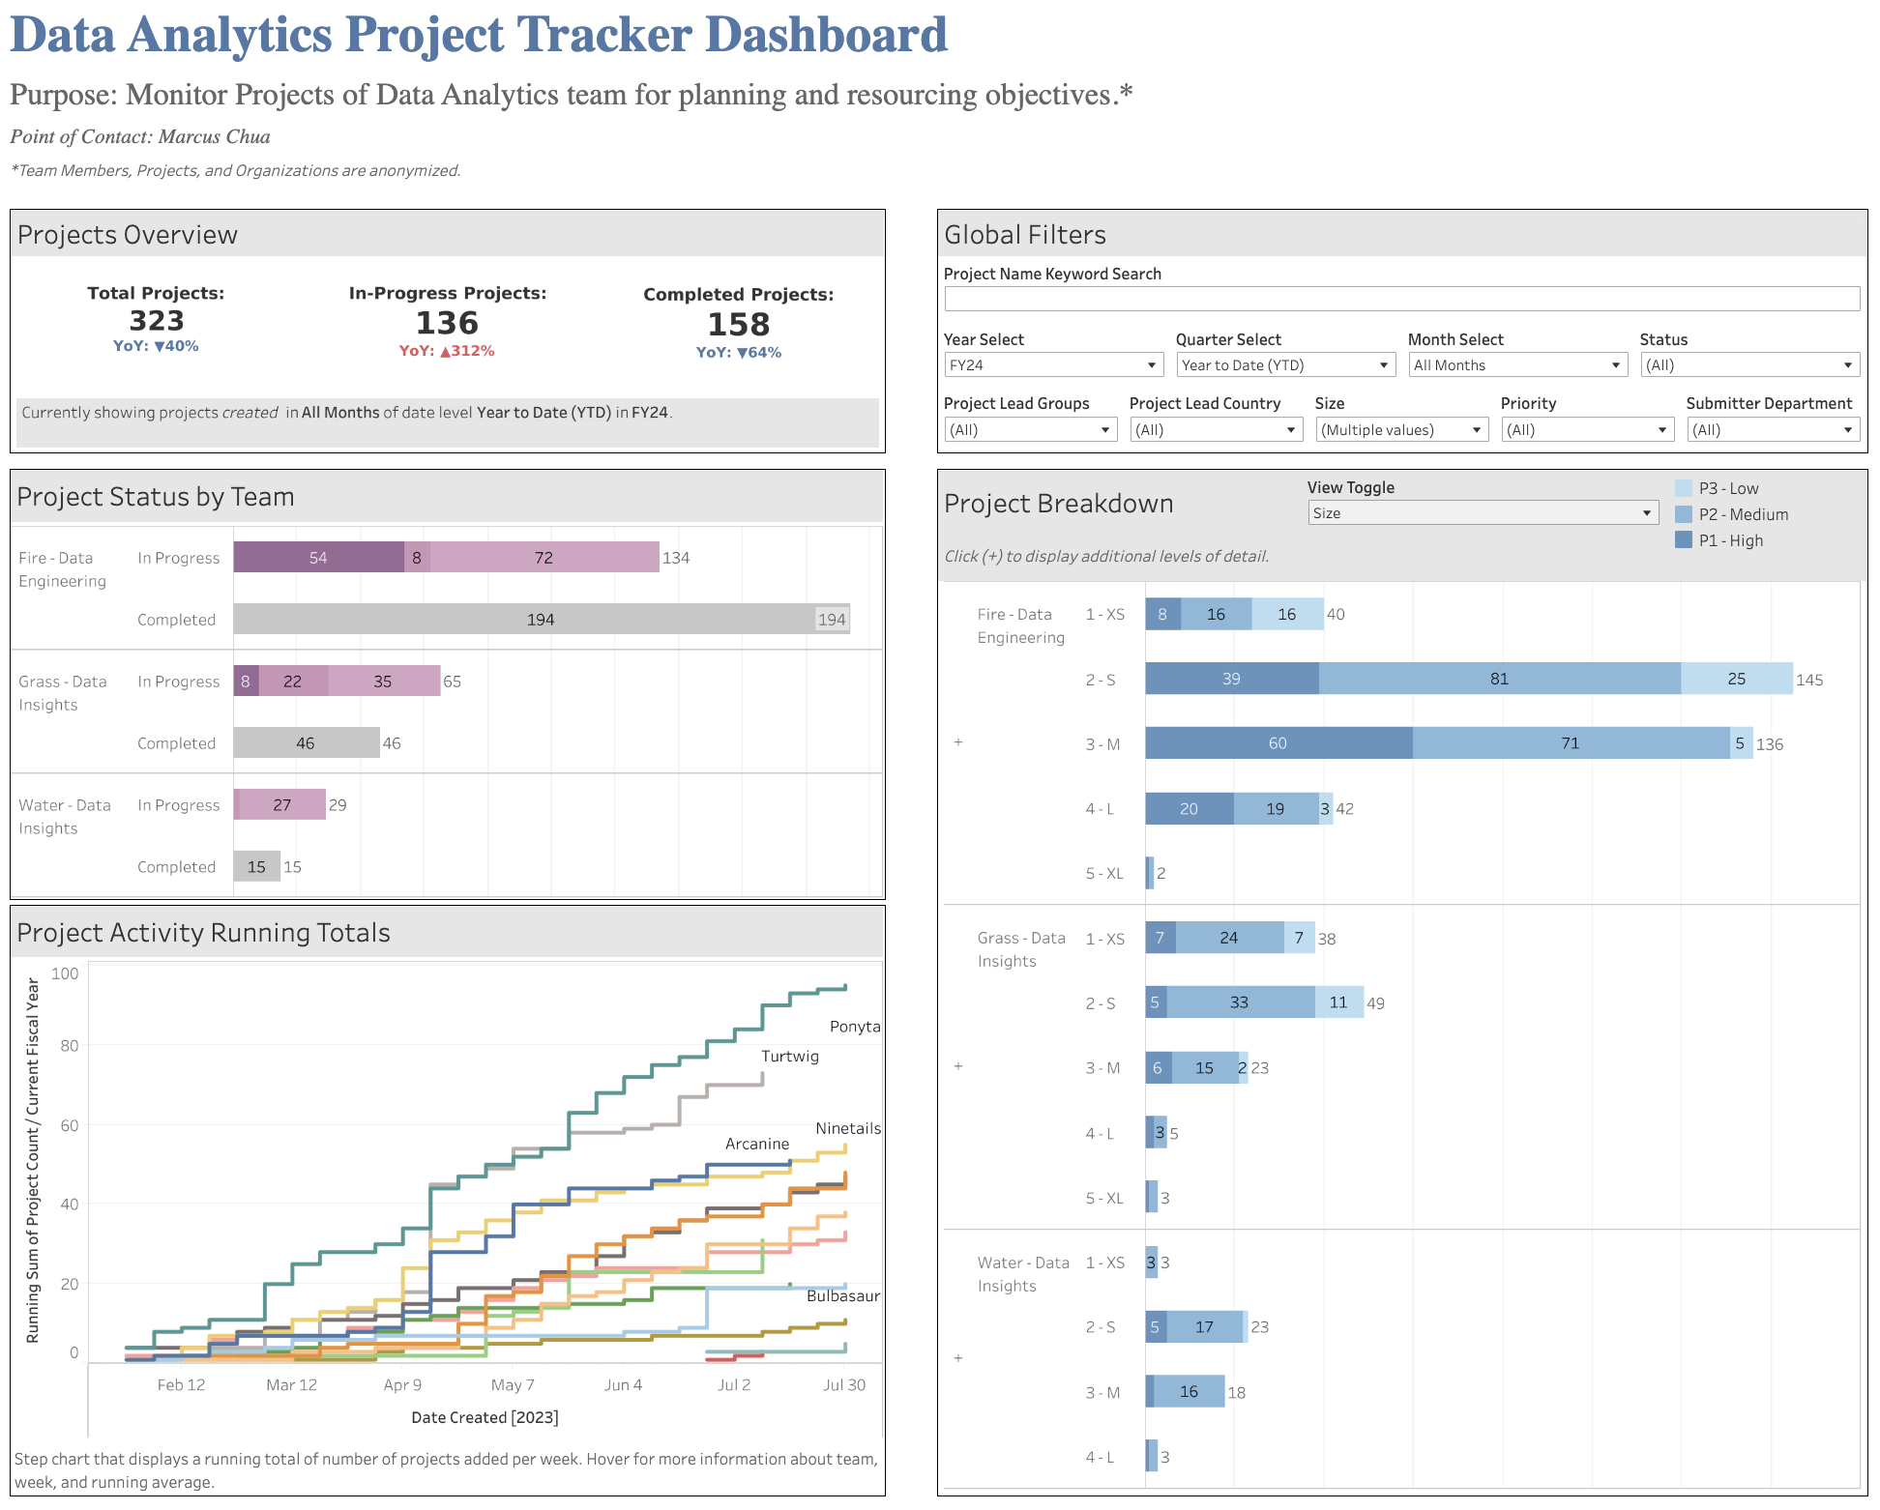Viewport: 1880px width, 1510px height.
Task: Click the P1 - High legend swatch
Action: [x=1684, y=540]
